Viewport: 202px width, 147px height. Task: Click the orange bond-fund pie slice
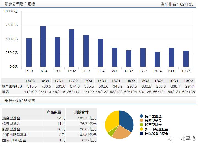(121, 133)
